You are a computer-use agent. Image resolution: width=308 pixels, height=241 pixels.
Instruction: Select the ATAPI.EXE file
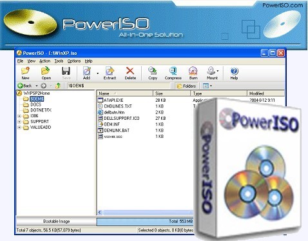tap(113, 101)
